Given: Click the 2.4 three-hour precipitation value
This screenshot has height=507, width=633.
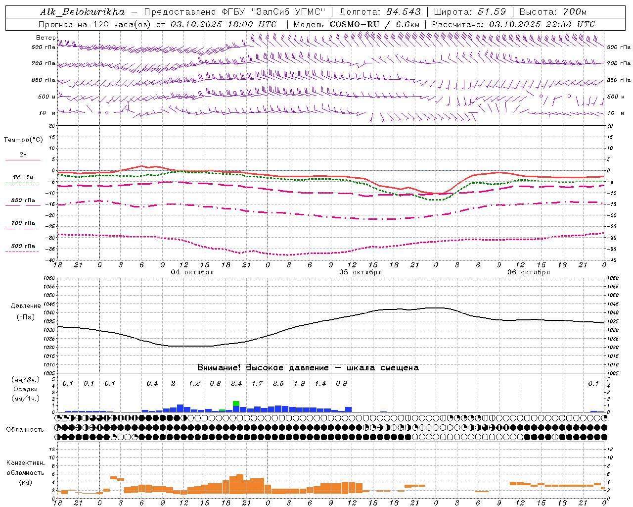Looking at the screenshot, I should (x=236, y=384).
